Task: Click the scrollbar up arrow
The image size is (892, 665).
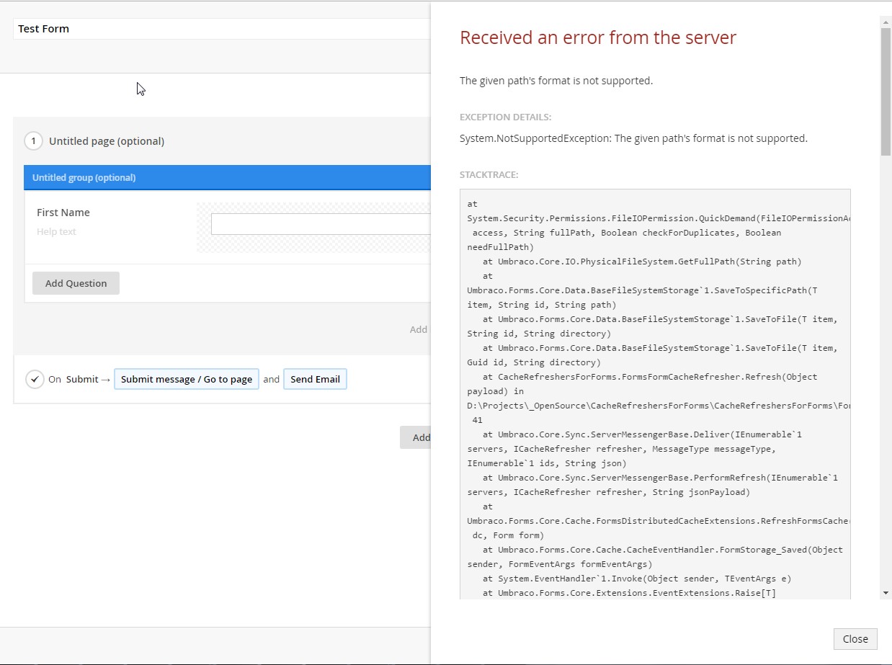Action: coord(886,22)
